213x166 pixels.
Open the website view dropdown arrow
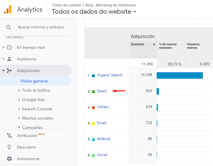coord(135,12)
